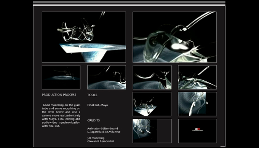259x148 pixels.
Task: Click the red and white pill logo
Action: pyautogui.click(x=197, y=130)
